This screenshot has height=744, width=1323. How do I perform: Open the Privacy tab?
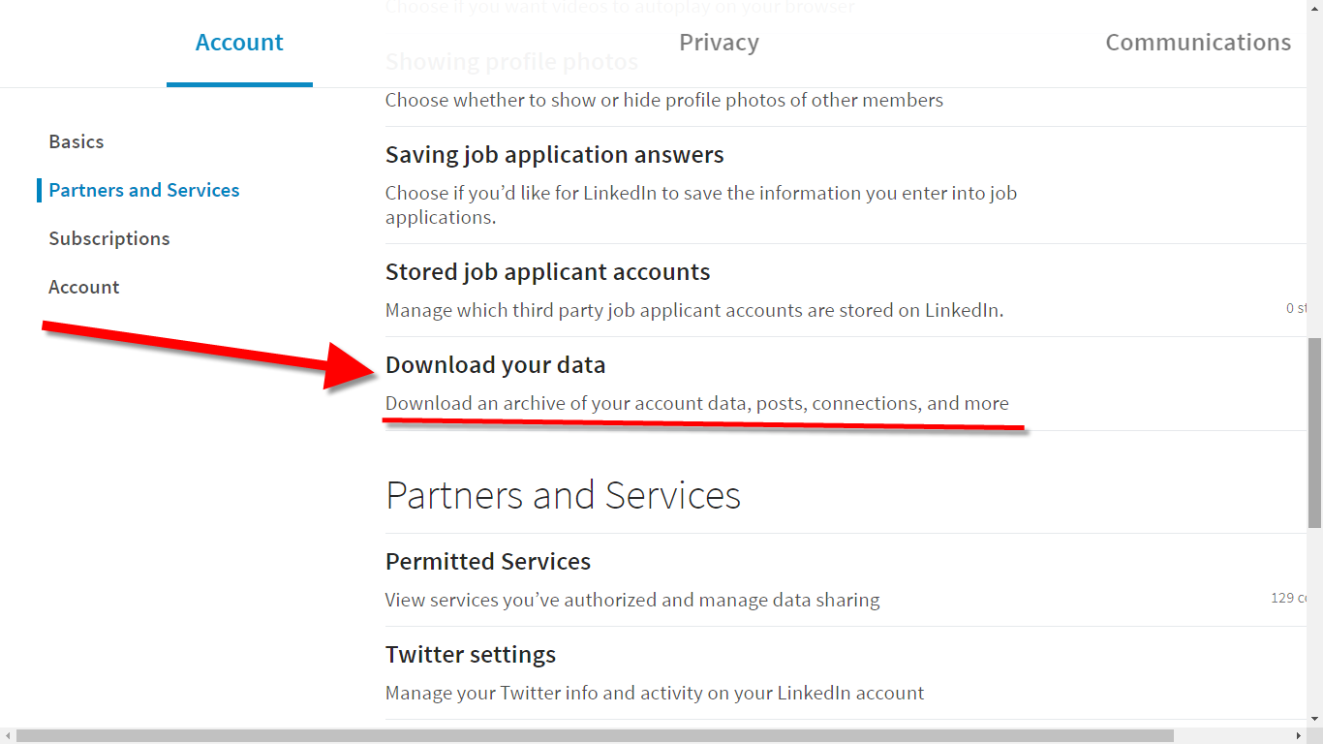[x=719, y=43]
